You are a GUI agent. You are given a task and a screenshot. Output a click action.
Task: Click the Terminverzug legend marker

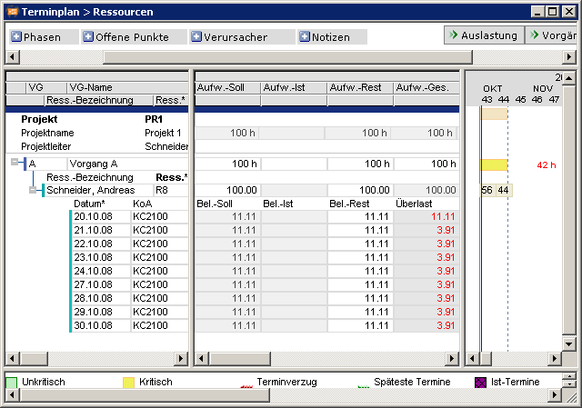[246, 386]
